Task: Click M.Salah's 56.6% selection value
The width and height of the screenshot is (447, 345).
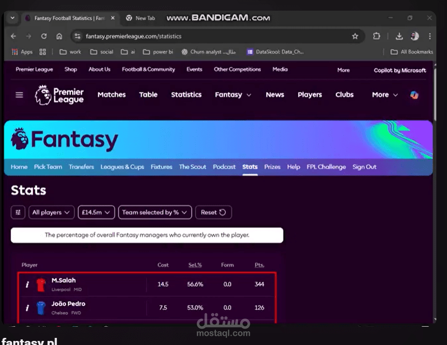Action: point(195,285)
